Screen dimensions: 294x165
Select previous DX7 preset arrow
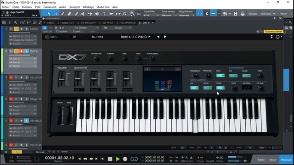(x=158, y=37)
